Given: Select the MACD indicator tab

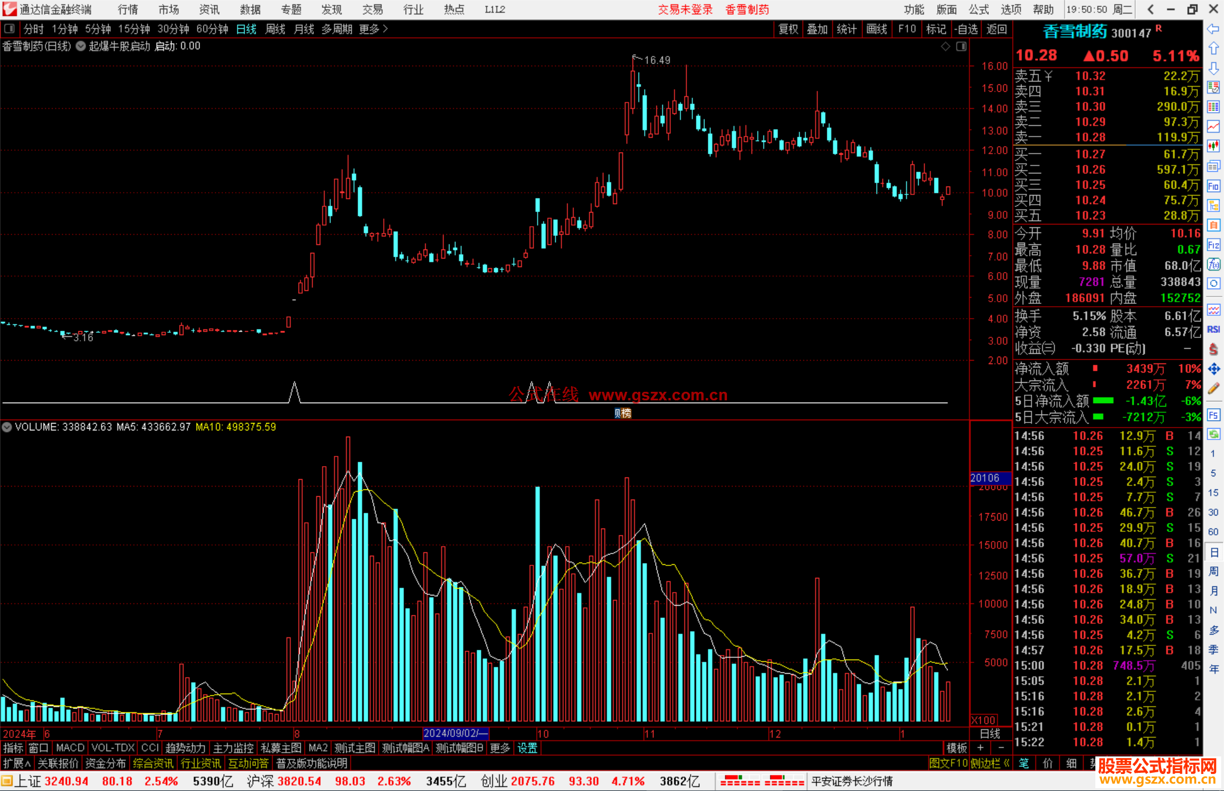Looking at the screenshot, I should pos(70,748).
